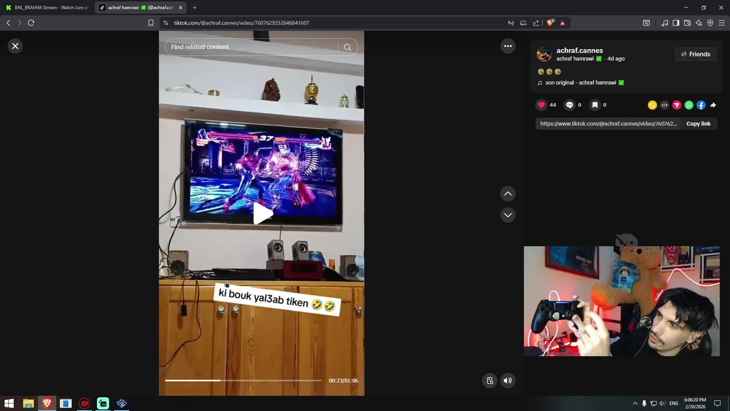Open the achraf.cannes profile name link
Image resolution: width=730 pixels, height=411 pixels.
coord(579,51)
